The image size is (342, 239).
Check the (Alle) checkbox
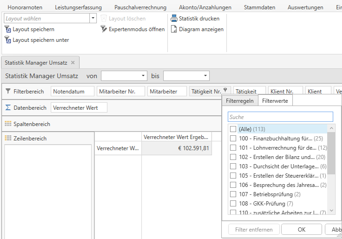point(233,129)
